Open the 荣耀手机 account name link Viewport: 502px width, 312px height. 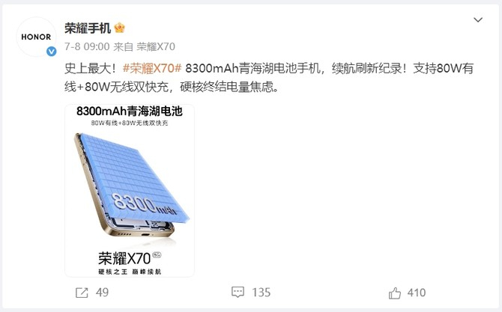pos(88,28)
